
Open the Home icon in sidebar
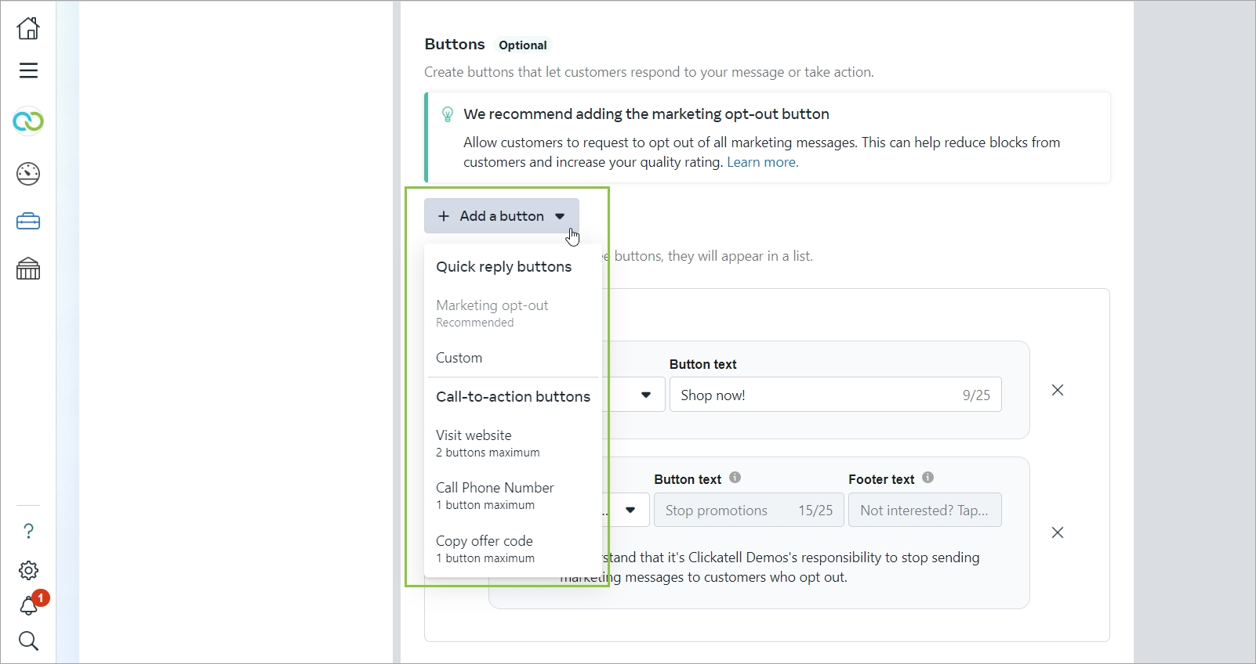pos(28,28)
